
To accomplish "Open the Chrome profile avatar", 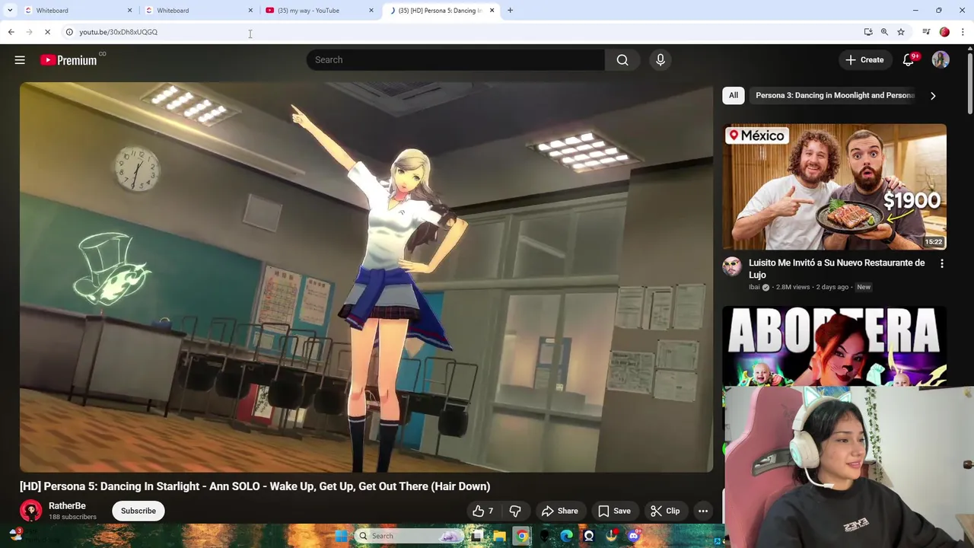I will (944, 32).
